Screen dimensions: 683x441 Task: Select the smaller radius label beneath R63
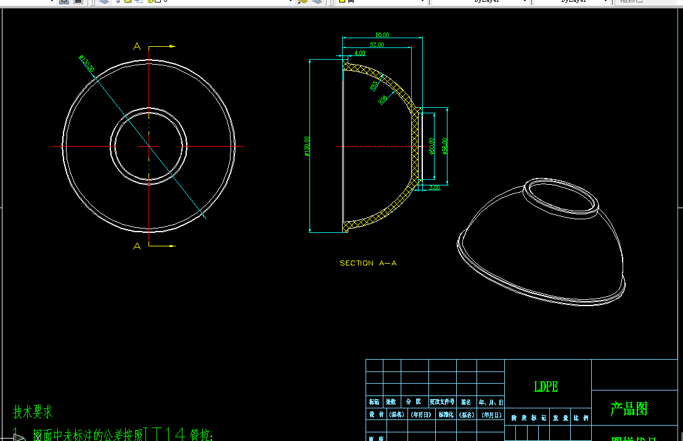pyautogui.click(x=382, y=100)
